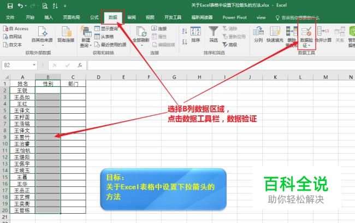Select row 9 header

coord(5,137)
